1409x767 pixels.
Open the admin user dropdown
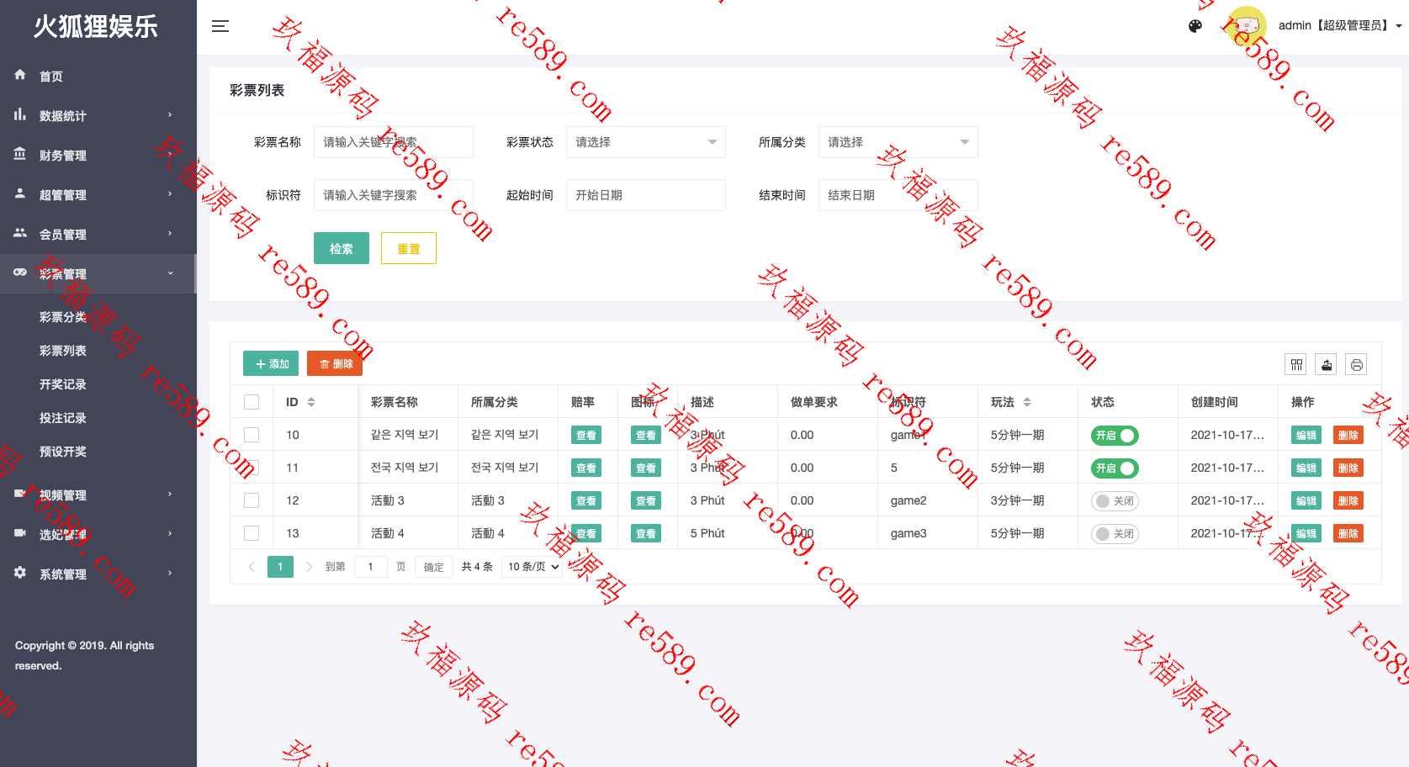tap(1340, 26)
